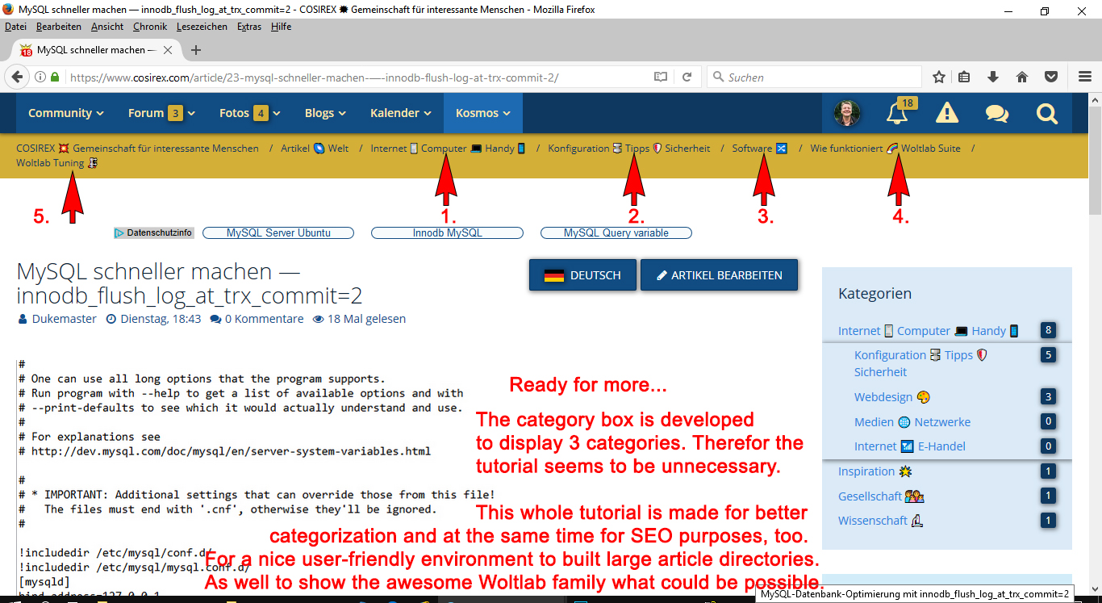Viewport: 1102px width, 603px height.
Task: Click the Firefox bookmark star icon
Action: pos(939,77)
